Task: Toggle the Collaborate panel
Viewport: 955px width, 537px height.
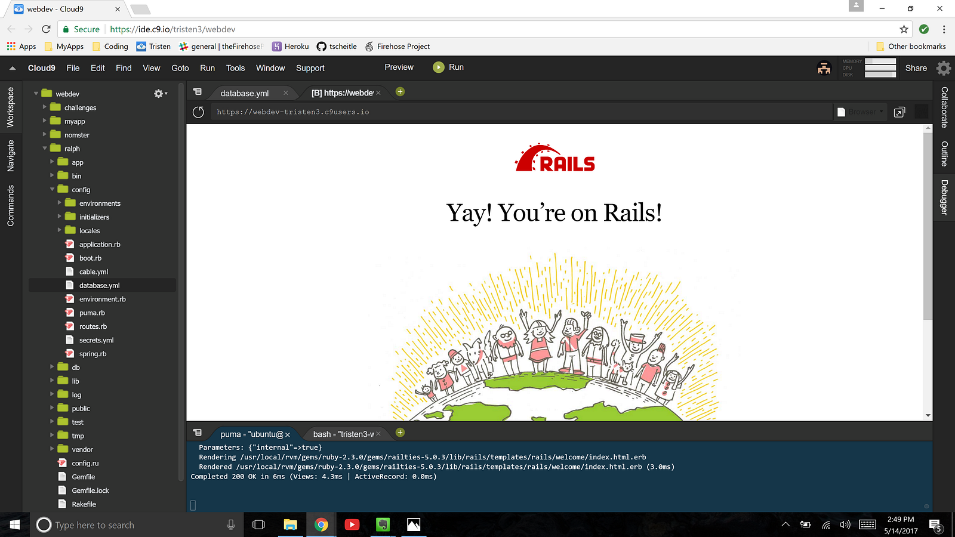Action: [944, 107]
